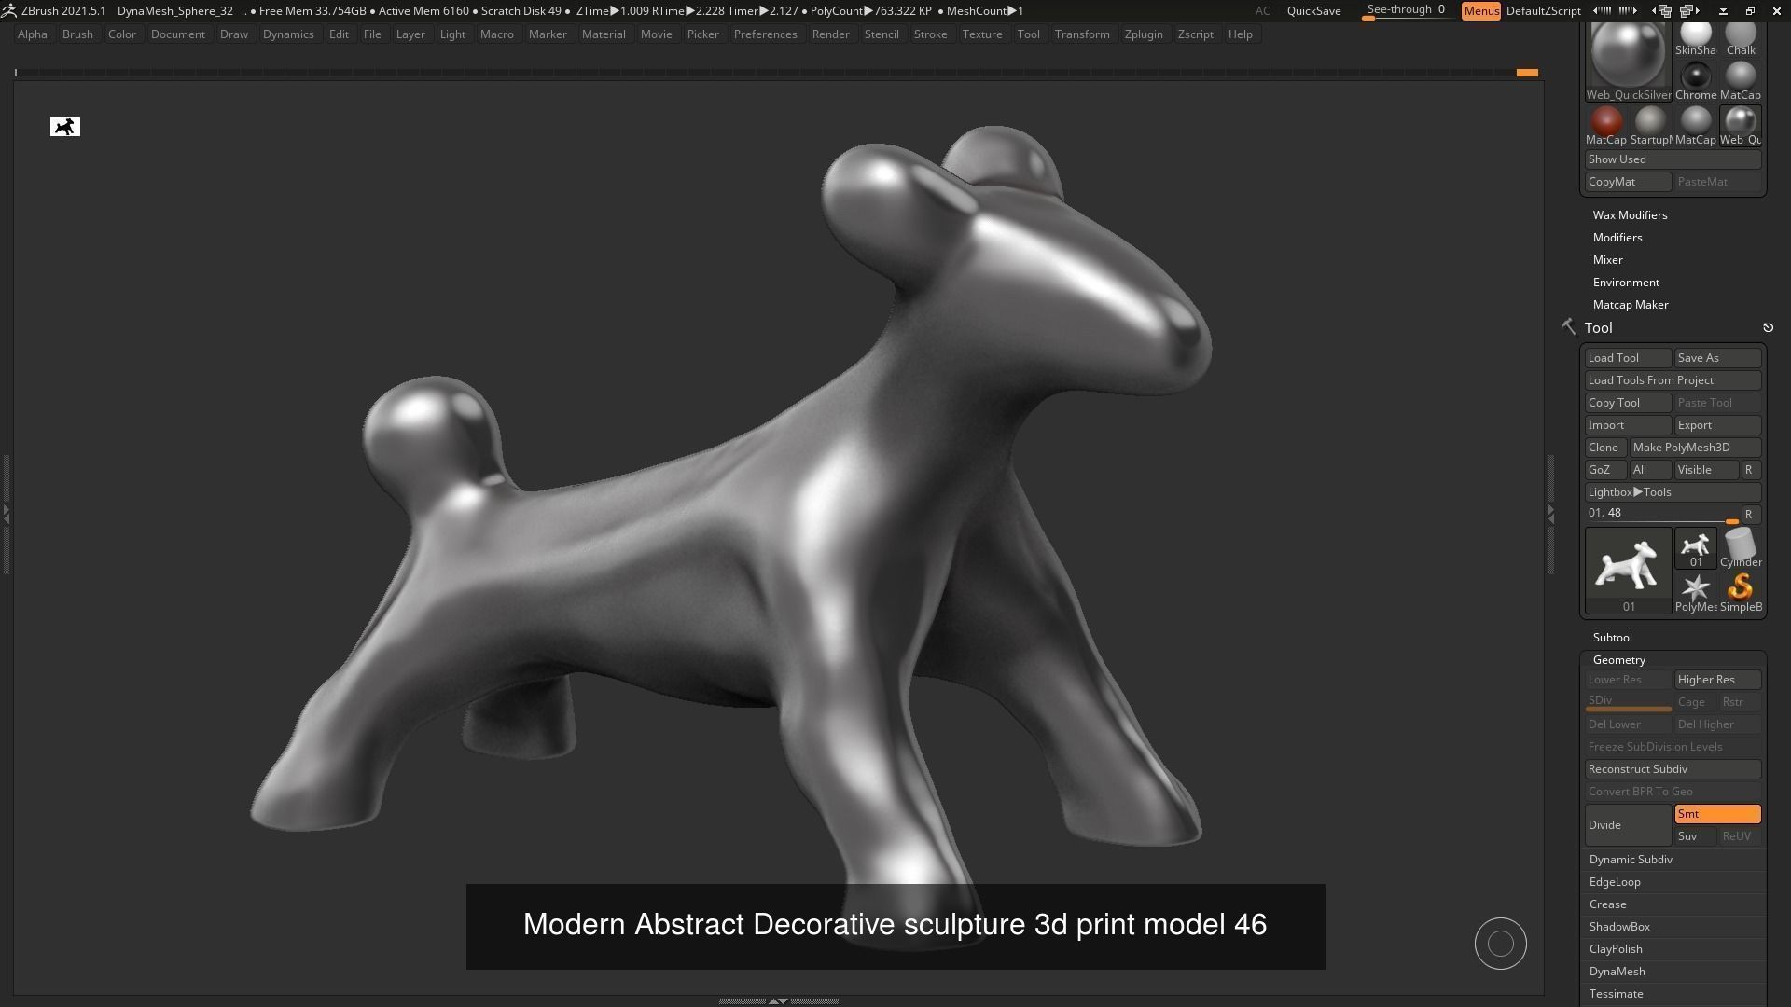Toggle the AC auto-collapse option
This screenshot has width=1791, height=1007.
click(1262, 11)
